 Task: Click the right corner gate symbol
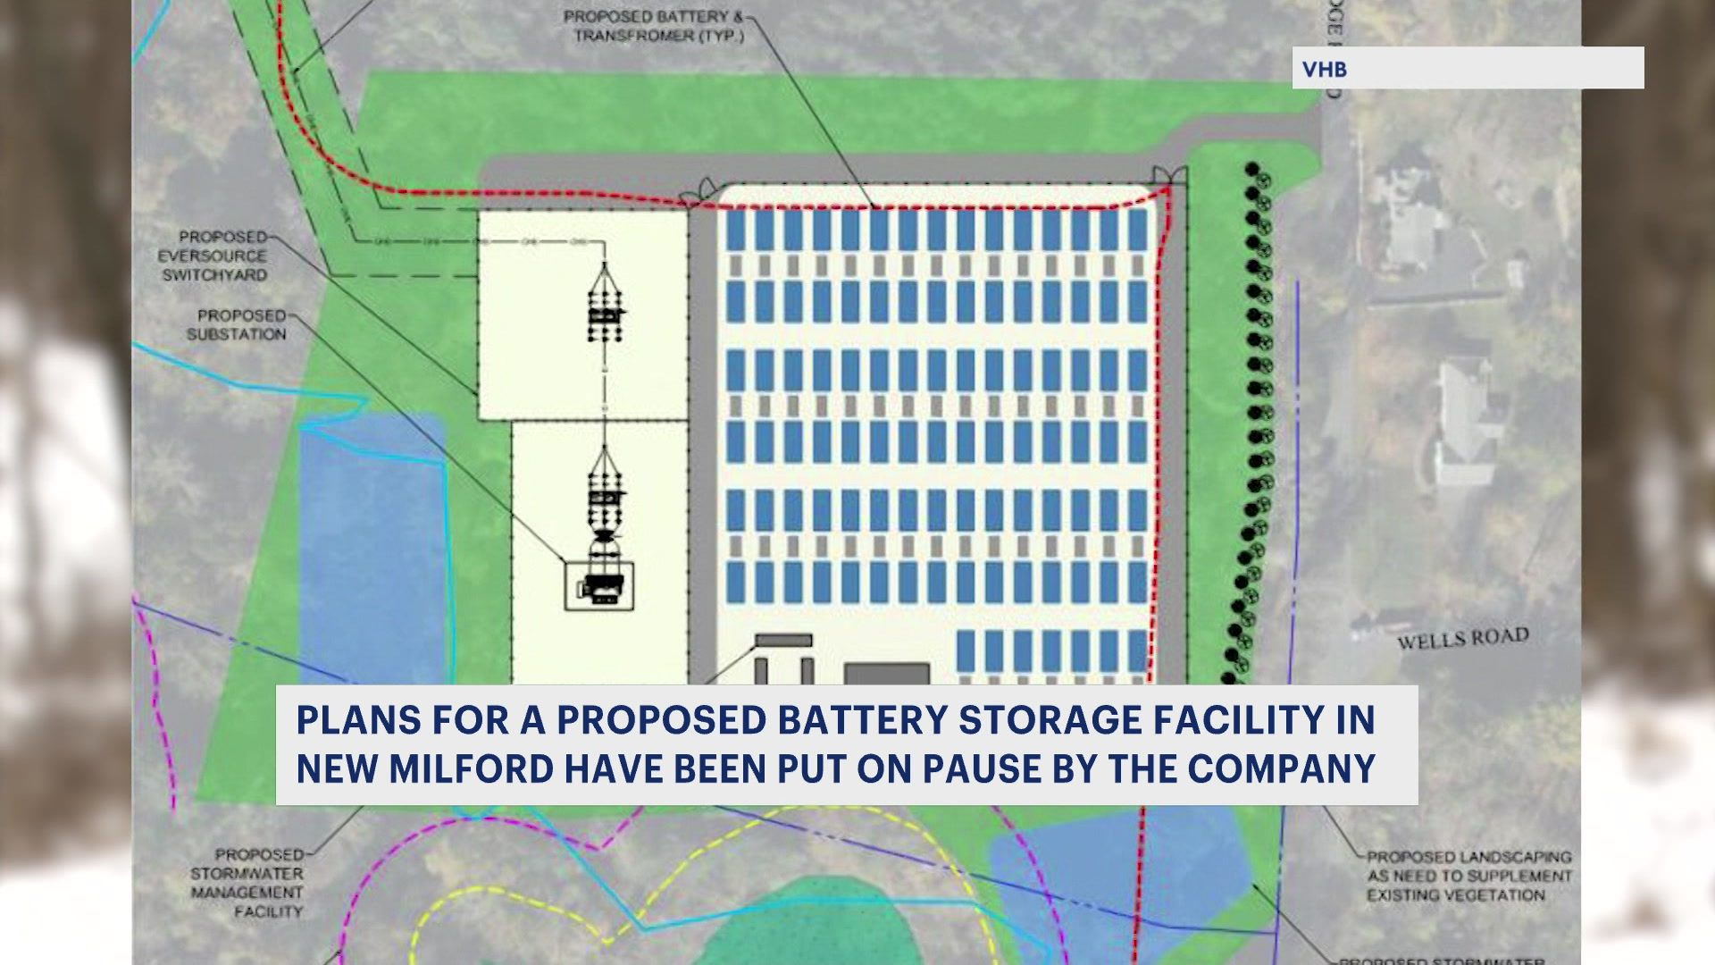(x=1169, y=175)
